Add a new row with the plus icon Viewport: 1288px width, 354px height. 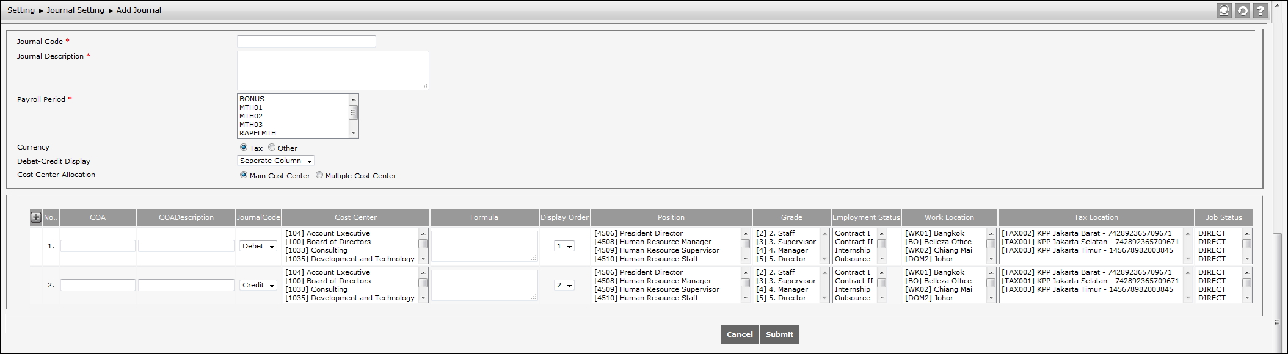[x=36, y=217]
